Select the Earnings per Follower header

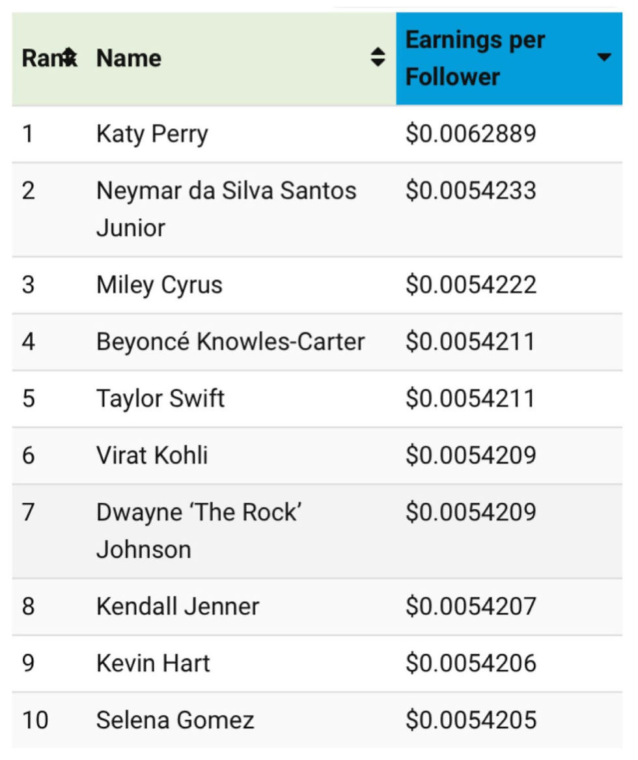click(x=509, y=59)
